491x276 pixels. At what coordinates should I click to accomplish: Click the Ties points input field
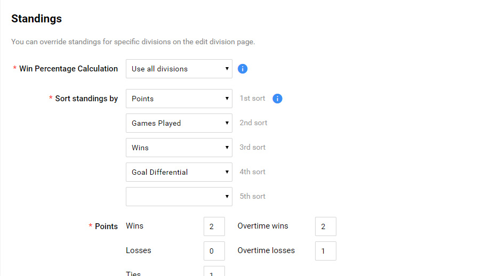click(x=214, y=272)
